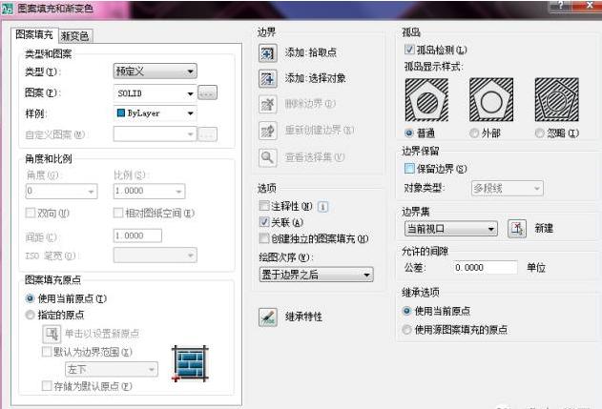Image resolution: width=602 pixels, height=409 pixels.
Task: Open the 自定义图案 dropdown
Action: tap(156, 134)
